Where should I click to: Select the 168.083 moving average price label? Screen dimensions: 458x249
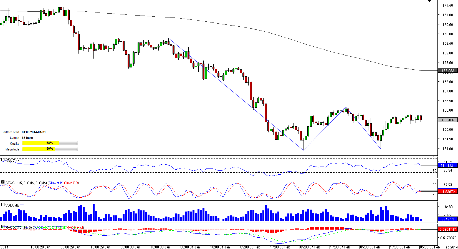448,71
